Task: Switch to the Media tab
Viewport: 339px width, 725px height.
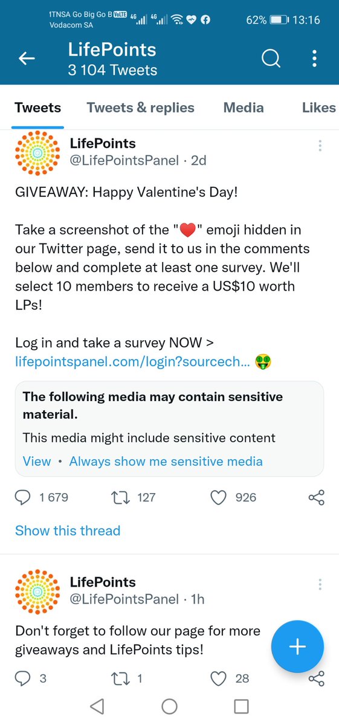Action: pos(244,108)
